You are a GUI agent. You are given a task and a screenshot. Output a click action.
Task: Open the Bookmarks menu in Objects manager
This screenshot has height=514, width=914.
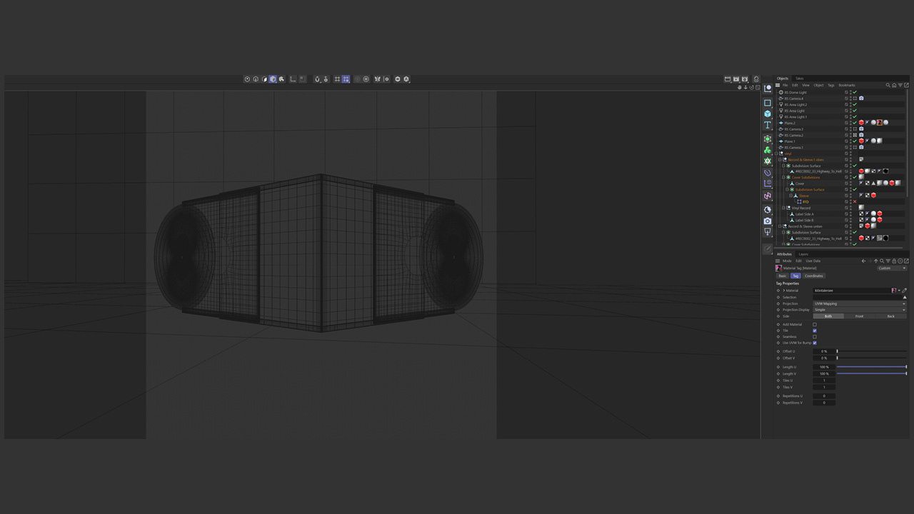[x=847, y=85]
